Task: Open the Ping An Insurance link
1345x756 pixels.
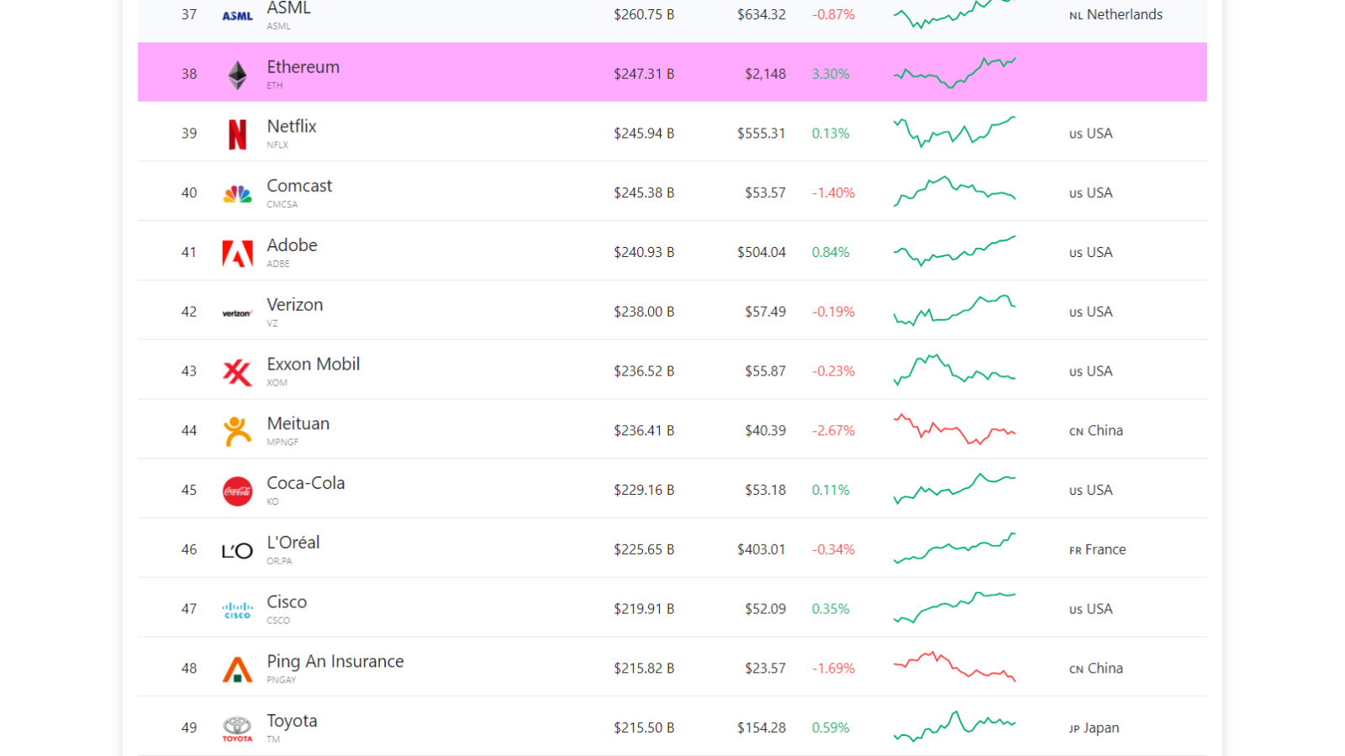Action: [x=335, y=662]
